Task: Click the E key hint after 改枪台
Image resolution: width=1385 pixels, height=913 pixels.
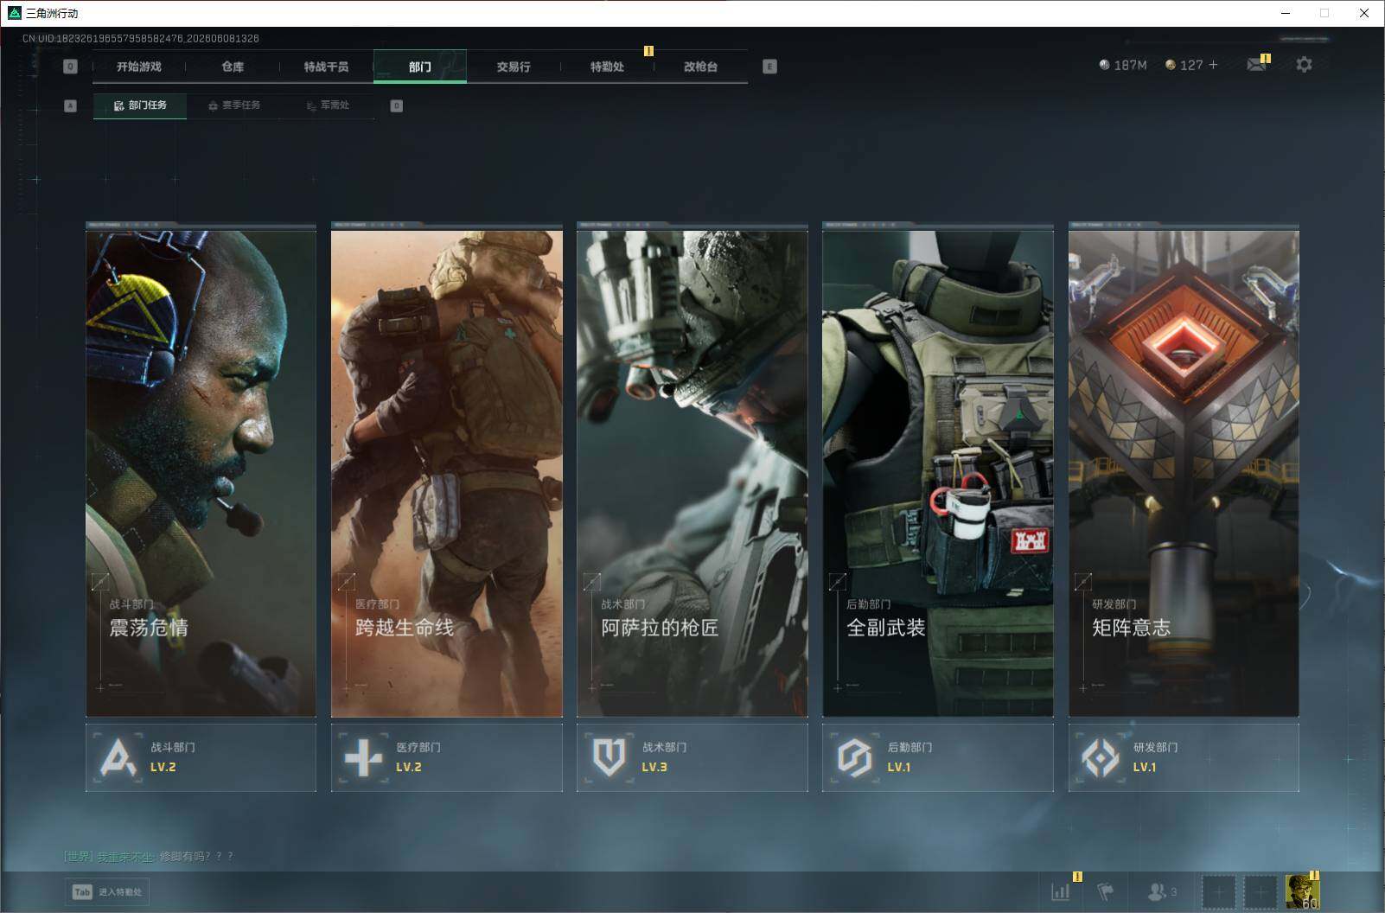Action: click(769, 67)
